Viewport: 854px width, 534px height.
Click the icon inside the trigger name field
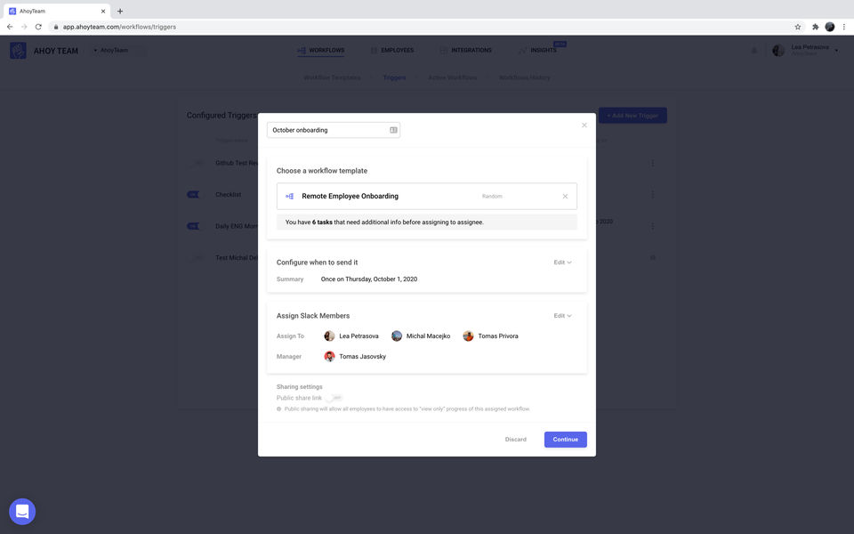tap(393, 130)
